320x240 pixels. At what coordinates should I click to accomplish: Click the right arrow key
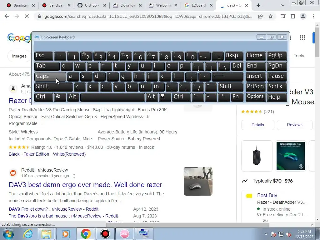[x=224, y=97]
